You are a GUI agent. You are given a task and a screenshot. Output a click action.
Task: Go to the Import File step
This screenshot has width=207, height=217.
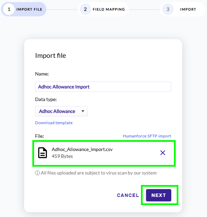coord(29,9)
